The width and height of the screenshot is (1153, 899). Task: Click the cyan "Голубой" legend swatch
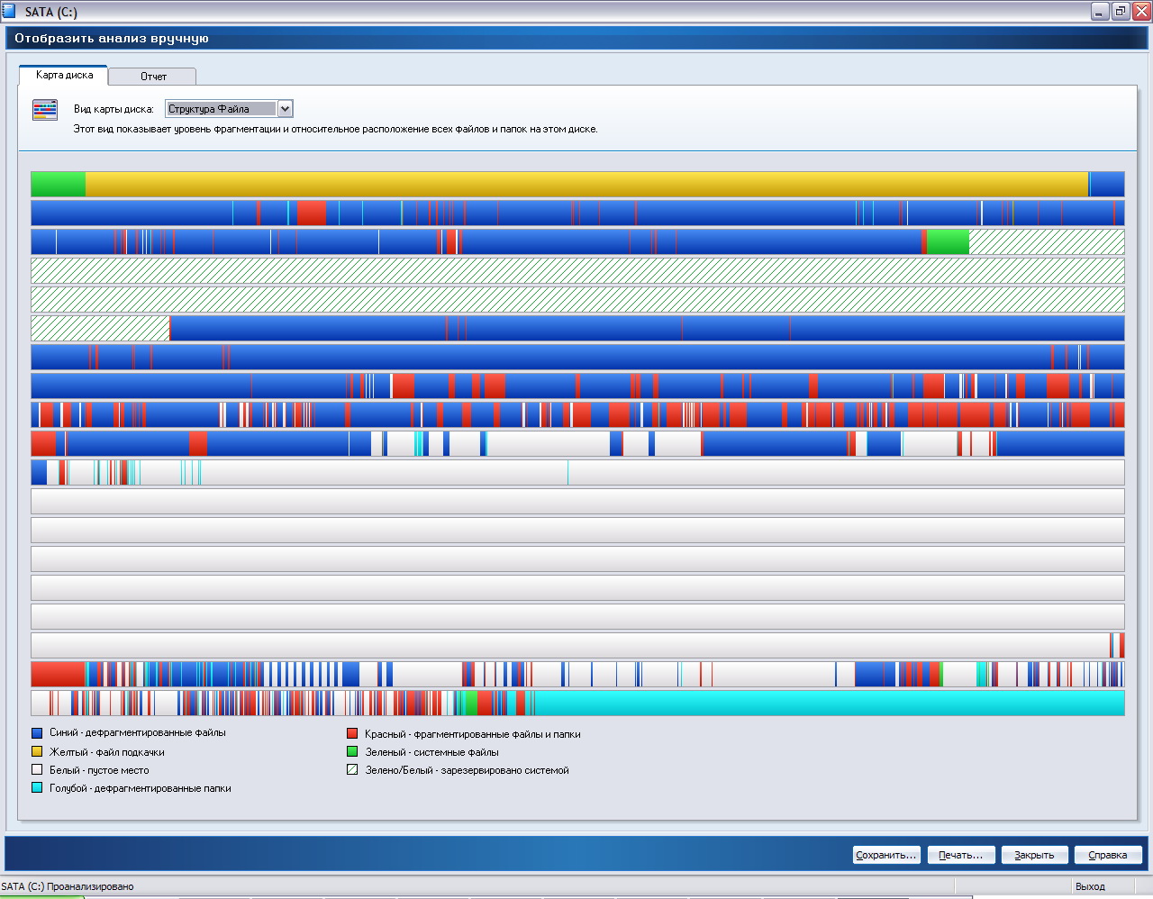click(37, 788)
